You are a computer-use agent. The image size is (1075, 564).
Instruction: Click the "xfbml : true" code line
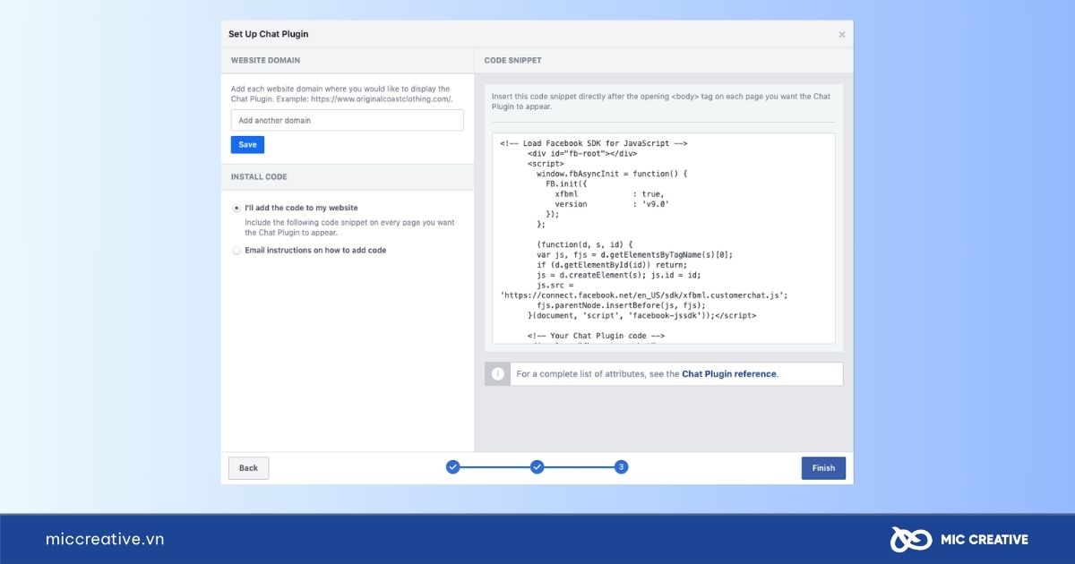click(609, 193)
